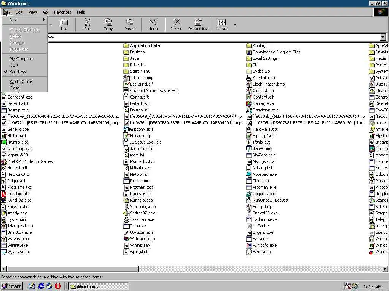Image resolution: width=389 pixels, height=291 pixels.
Task: Select the Winipcfg.exe icon
Action: coord(249,245)
